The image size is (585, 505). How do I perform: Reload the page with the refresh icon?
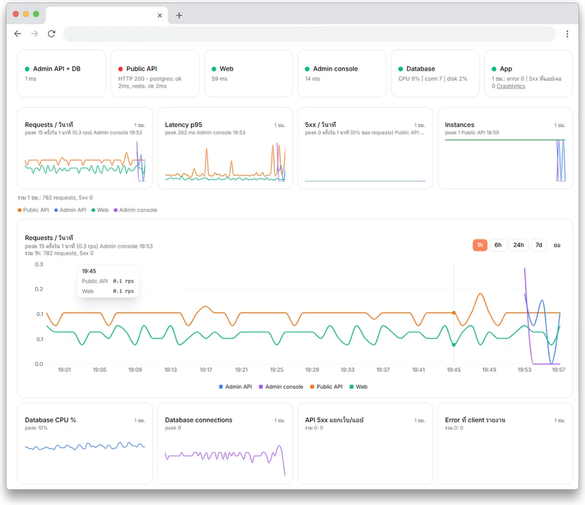tap(52, 34)
